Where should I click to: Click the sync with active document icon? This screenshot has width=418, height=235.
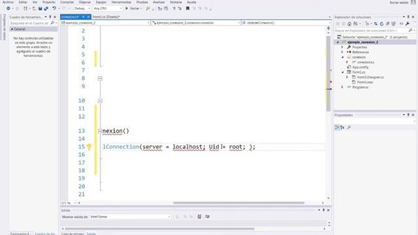376,23
